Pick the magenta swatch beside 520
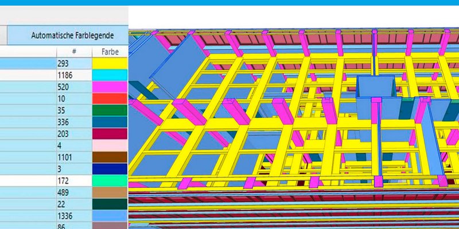 tap(110, 87)
